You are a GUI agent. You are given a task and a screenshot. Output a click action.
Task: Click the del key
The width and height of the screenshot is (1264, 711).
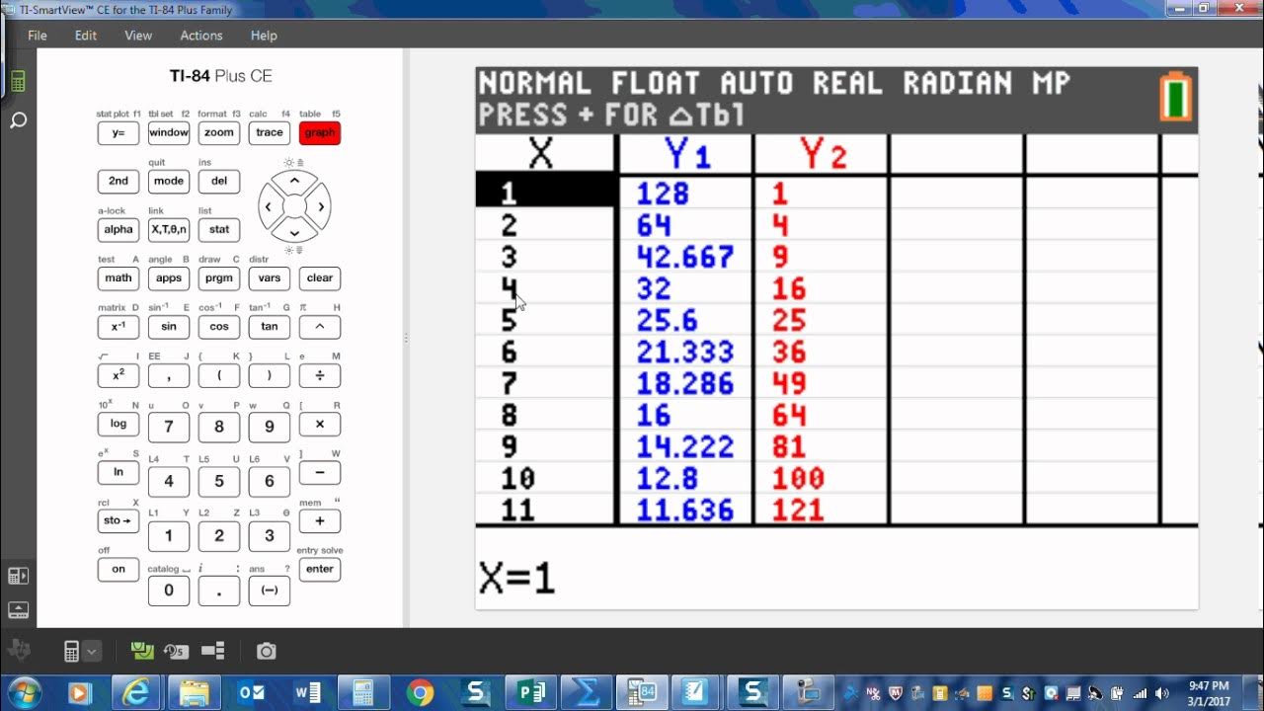pyautogui.click(x=219, y=181)
